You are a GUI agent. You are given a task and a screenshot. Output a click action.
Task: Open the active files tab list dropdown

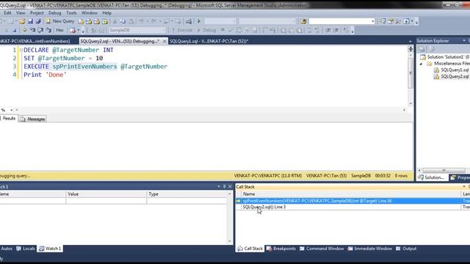(x=410, y=41)
